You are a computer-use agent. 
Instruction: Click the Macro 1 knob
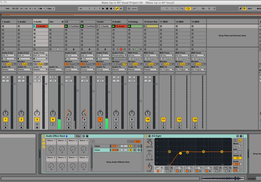point(51,149)
